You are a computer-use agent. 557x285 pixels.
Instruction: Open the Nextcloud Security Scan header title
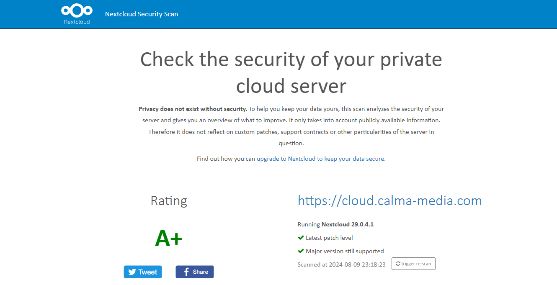click(142, 14)
